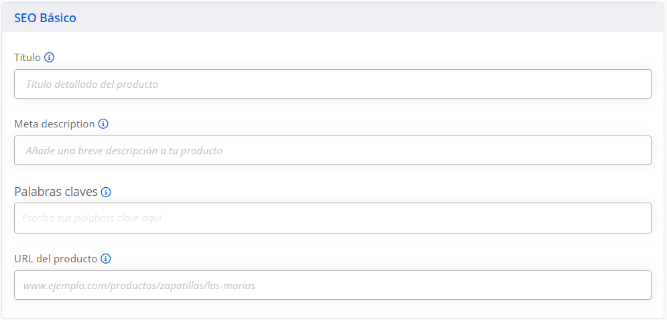The image size is (667, 320).
Task: Click into the Meta description text box
Action: [332, 150]
